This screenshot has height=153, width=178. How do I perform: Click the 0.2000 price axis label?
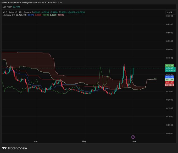170,100
